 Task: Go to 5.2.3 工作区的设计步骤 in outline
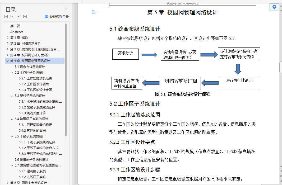35,90
